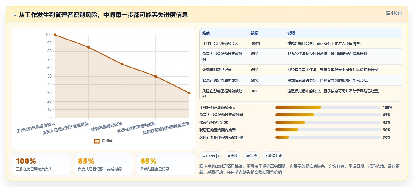Click the note starting 这是模拟漏斗的终点

[334, 91]
